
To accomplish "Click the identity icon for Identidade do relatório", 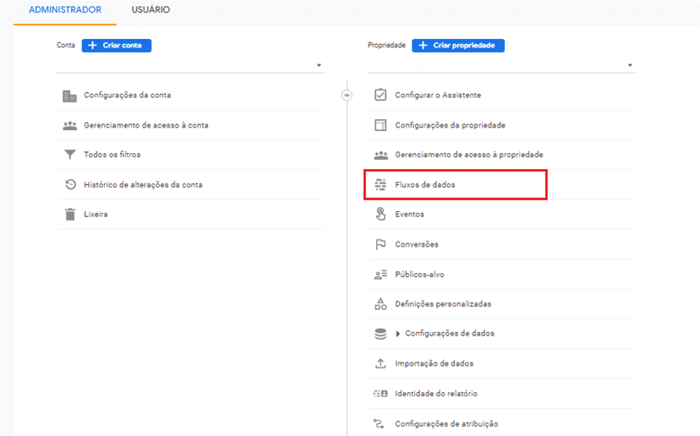I will point(380,394).
